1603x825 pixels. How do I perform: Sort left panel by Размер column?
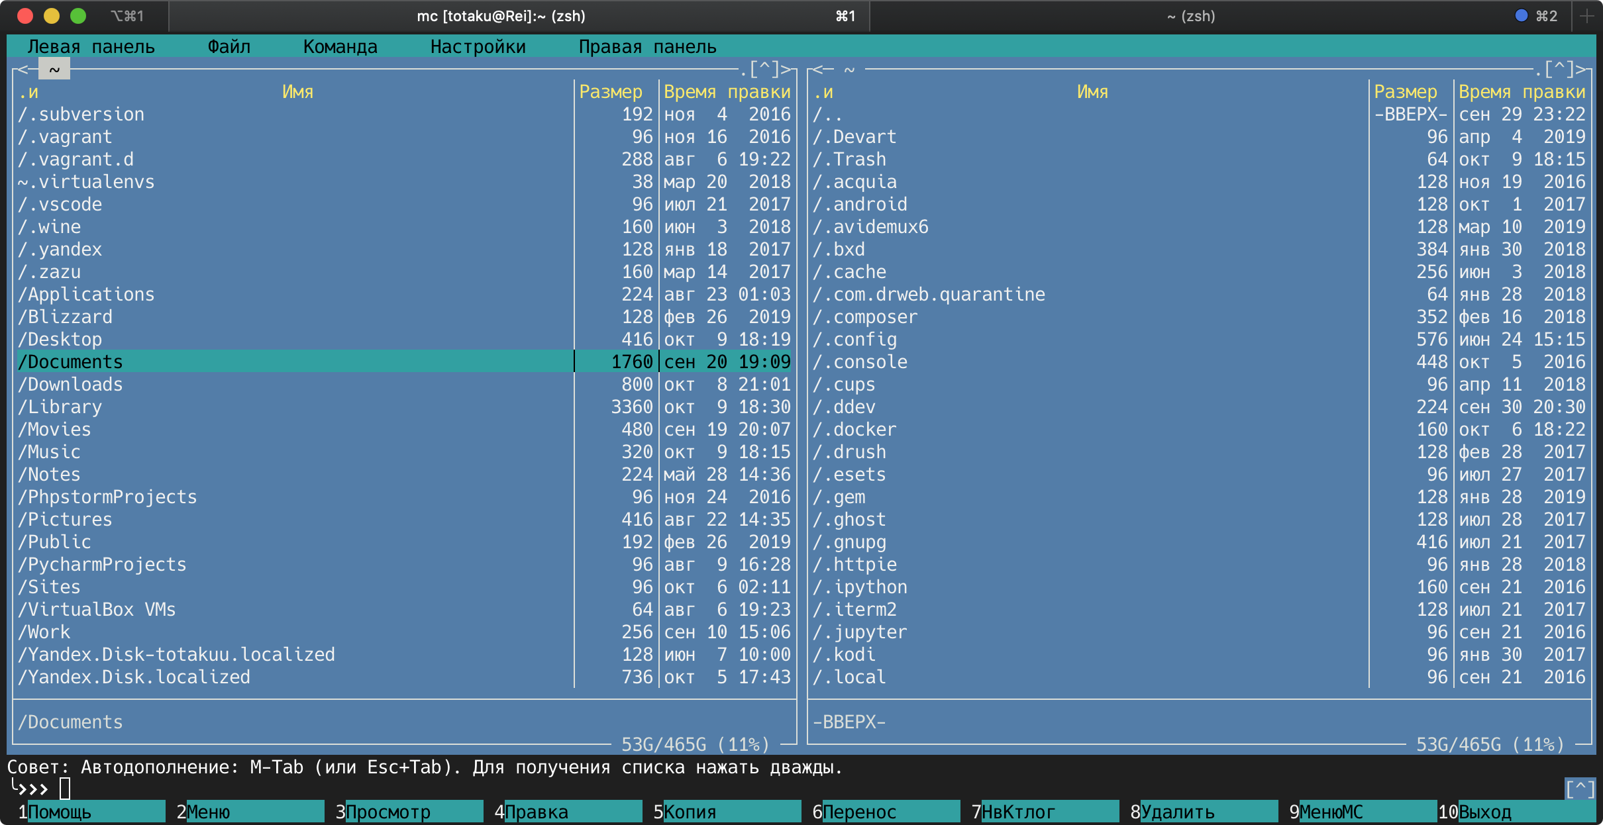tap(610, 92)
